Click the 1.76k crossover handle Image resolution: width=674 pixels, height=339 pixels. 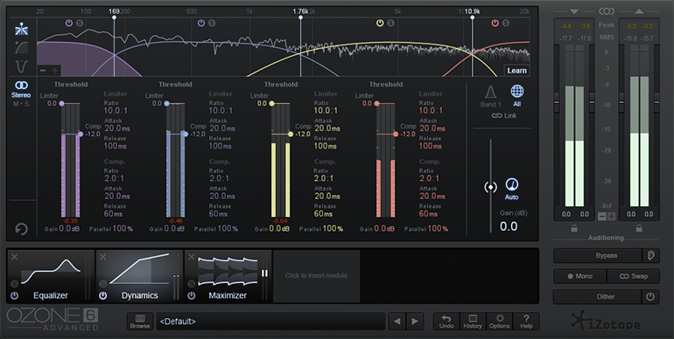[300, 17]
